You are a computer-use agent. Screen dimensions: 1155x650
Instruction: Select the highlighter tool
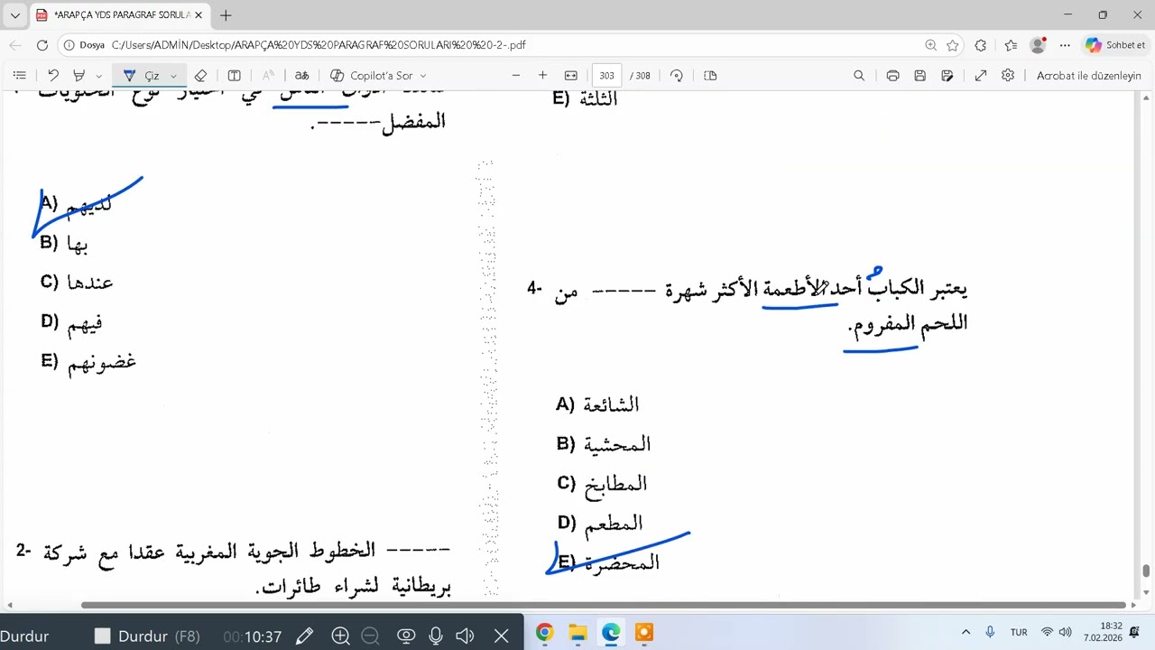tap(79, 76)
